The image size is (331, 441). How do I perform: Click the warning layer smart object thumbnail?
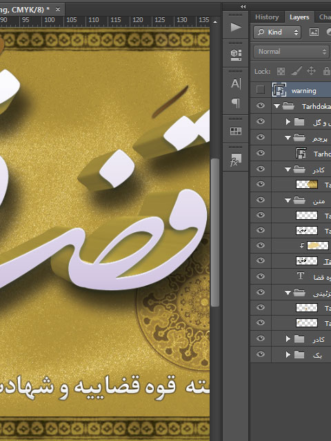click(x=279, y=90)
